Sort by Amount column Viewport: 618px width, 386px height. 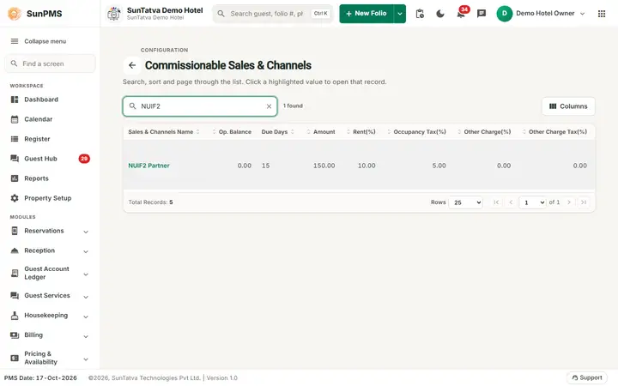321,132
